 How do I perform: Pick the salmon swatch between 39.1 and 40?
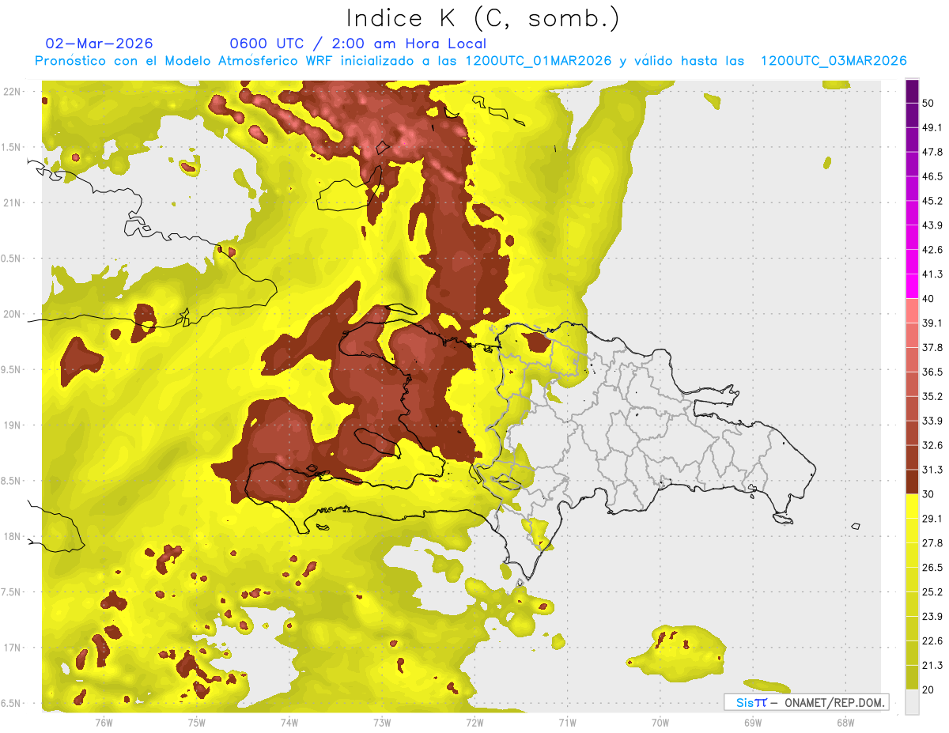912,311
